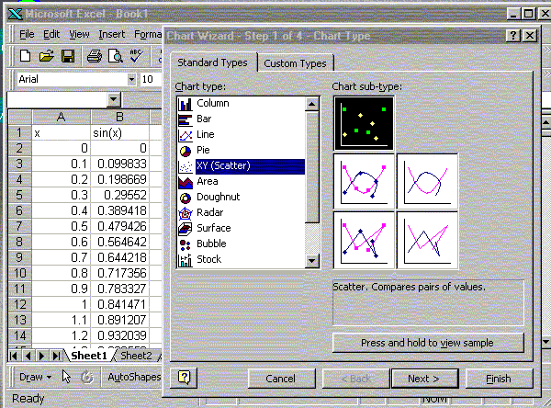The height and width of the screenshot is (408, 551).
Task: Switch to the Custom Types tab
Action: 295,63
